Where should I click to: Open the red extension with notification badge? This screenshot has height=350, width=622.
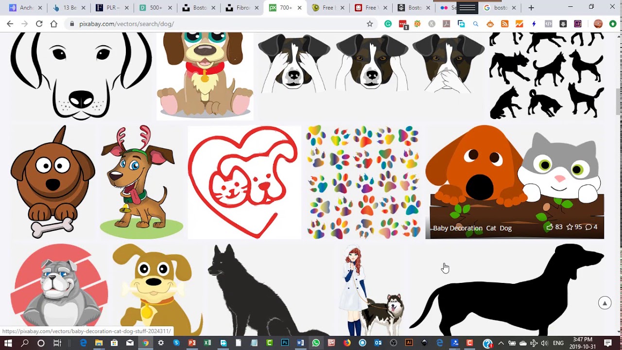(x=402, y=24)
